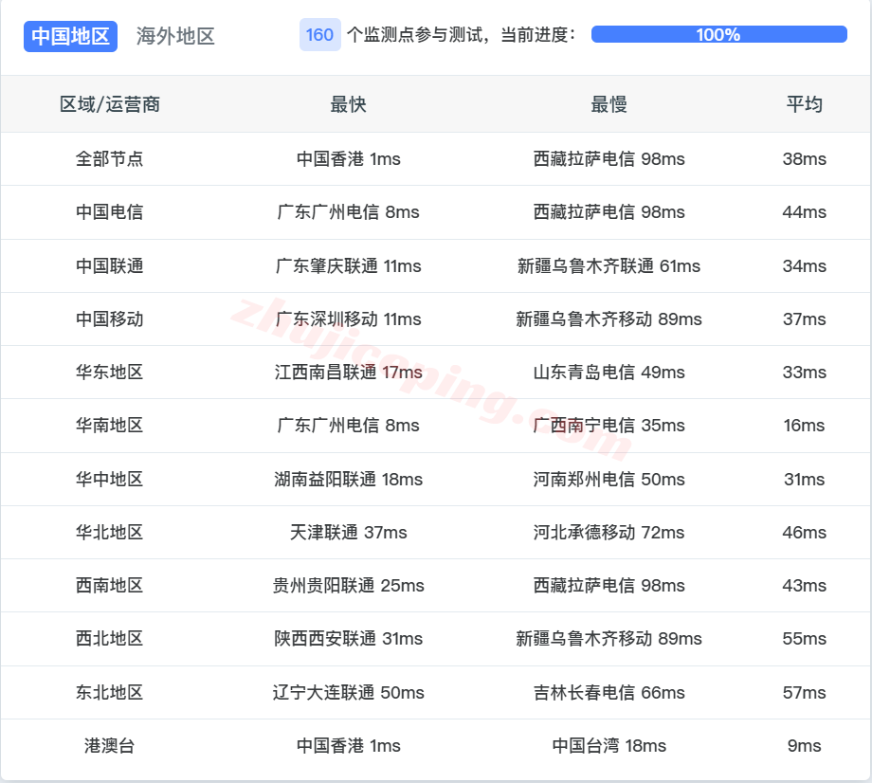Sort by the 平均 column header
Viewport: 872px width, 783px height.
(x=804, y=104)
